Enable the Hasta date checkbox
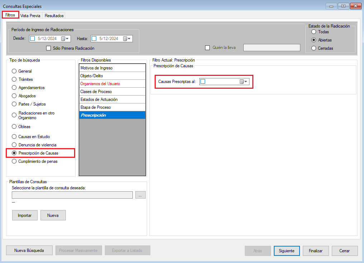364x263 pixels. [94, 39]
